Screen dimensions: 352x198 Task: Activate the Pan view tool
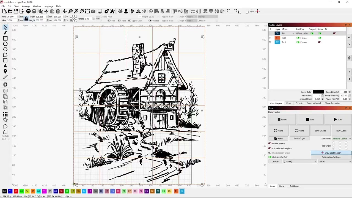(65, 11)
